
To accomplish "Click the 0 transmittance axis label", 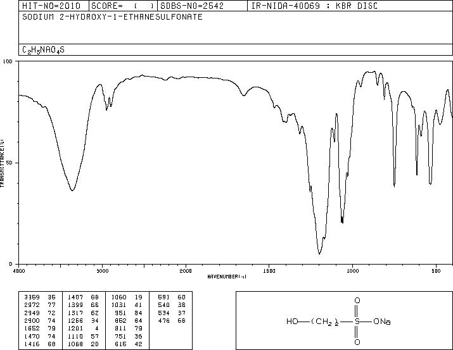I will (11, 264).
